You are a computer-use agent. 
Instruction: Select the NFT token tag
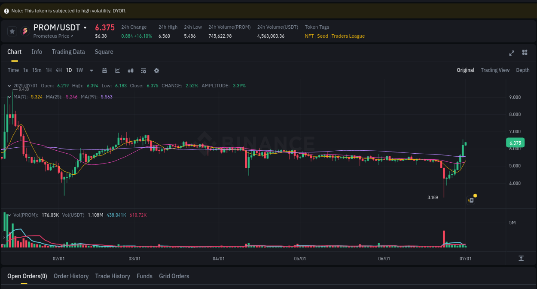click(309, 36)
